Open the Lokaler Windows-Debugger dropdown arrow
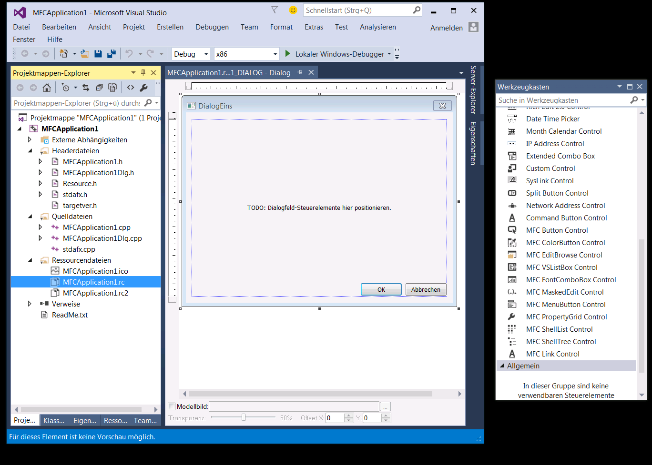 pyautogui.click(x=389, y=54)
